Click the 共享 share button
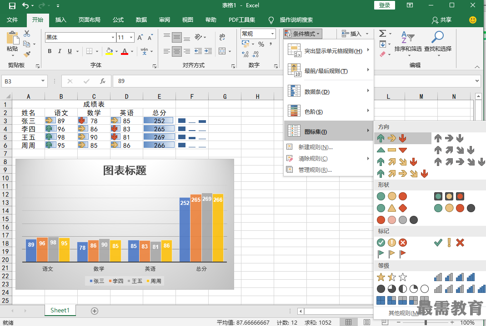Screen dimensions: 486x326 tap(442, 20)
